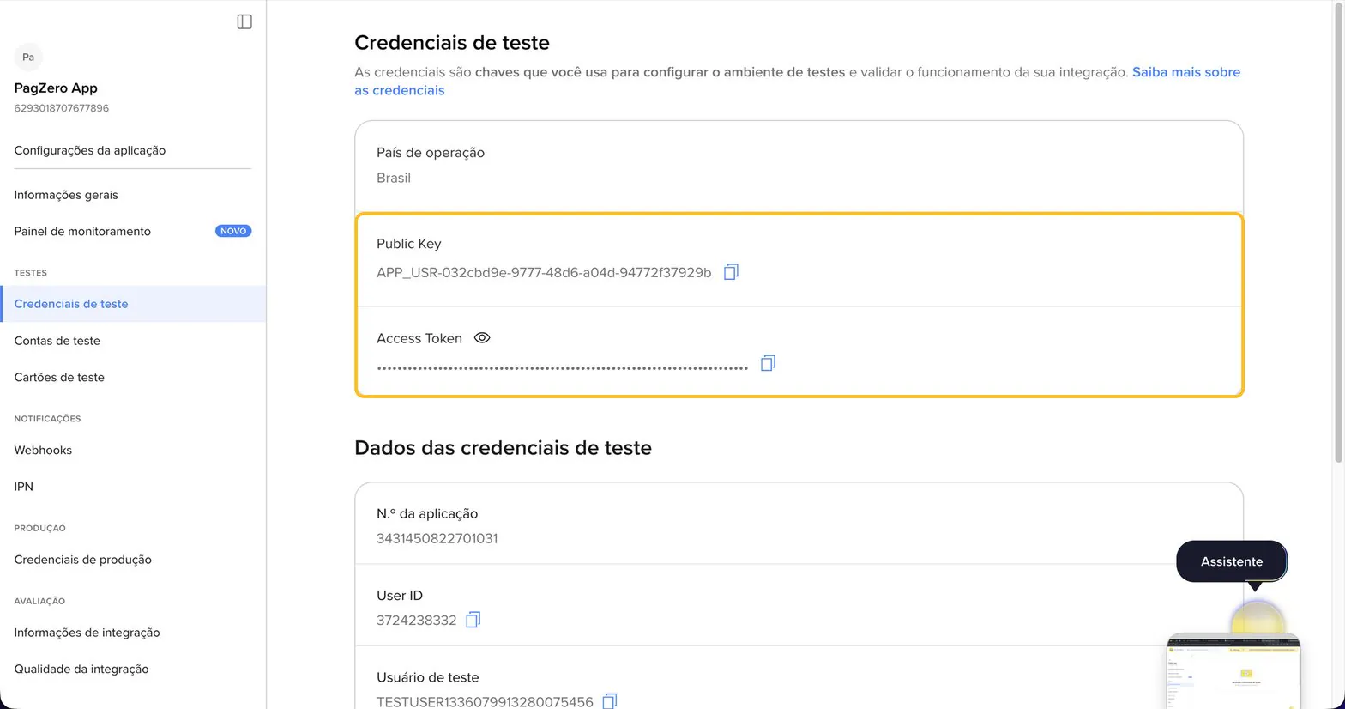
Task: Click the Credenciais de teste page title
Action: click(452, 43)
